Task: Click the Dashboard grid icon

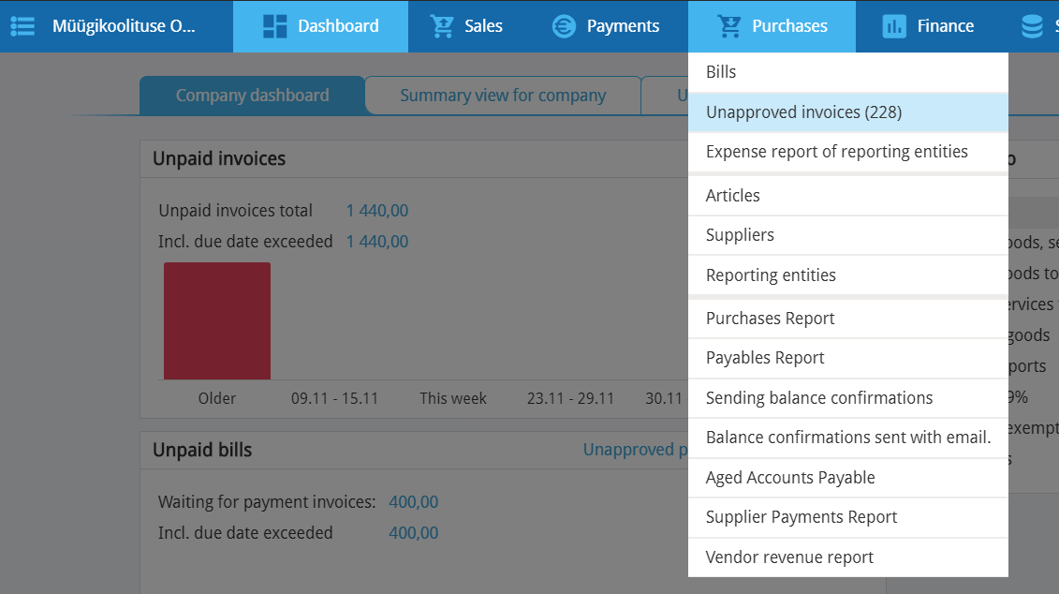Action: point(275,26)
